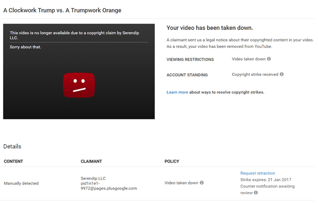Click the 'ACCOUNT STANDING' label
The height and width of the screenshot is (203, 318).
[187, 75]
